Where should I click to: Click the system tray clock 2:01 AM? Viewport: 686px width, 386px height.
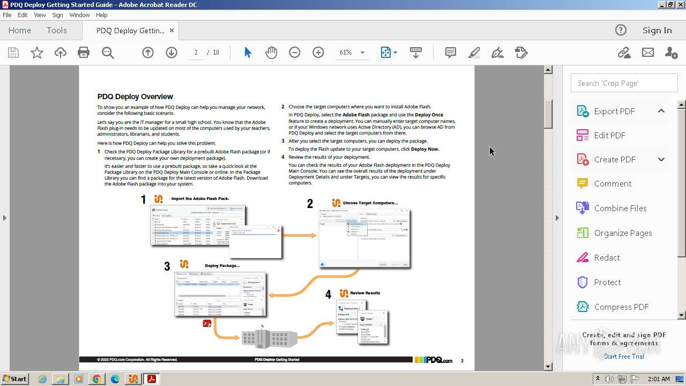659,379
